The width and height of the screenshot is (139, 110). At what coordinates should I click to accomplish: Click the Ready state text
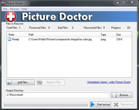(x=16, y=39)
